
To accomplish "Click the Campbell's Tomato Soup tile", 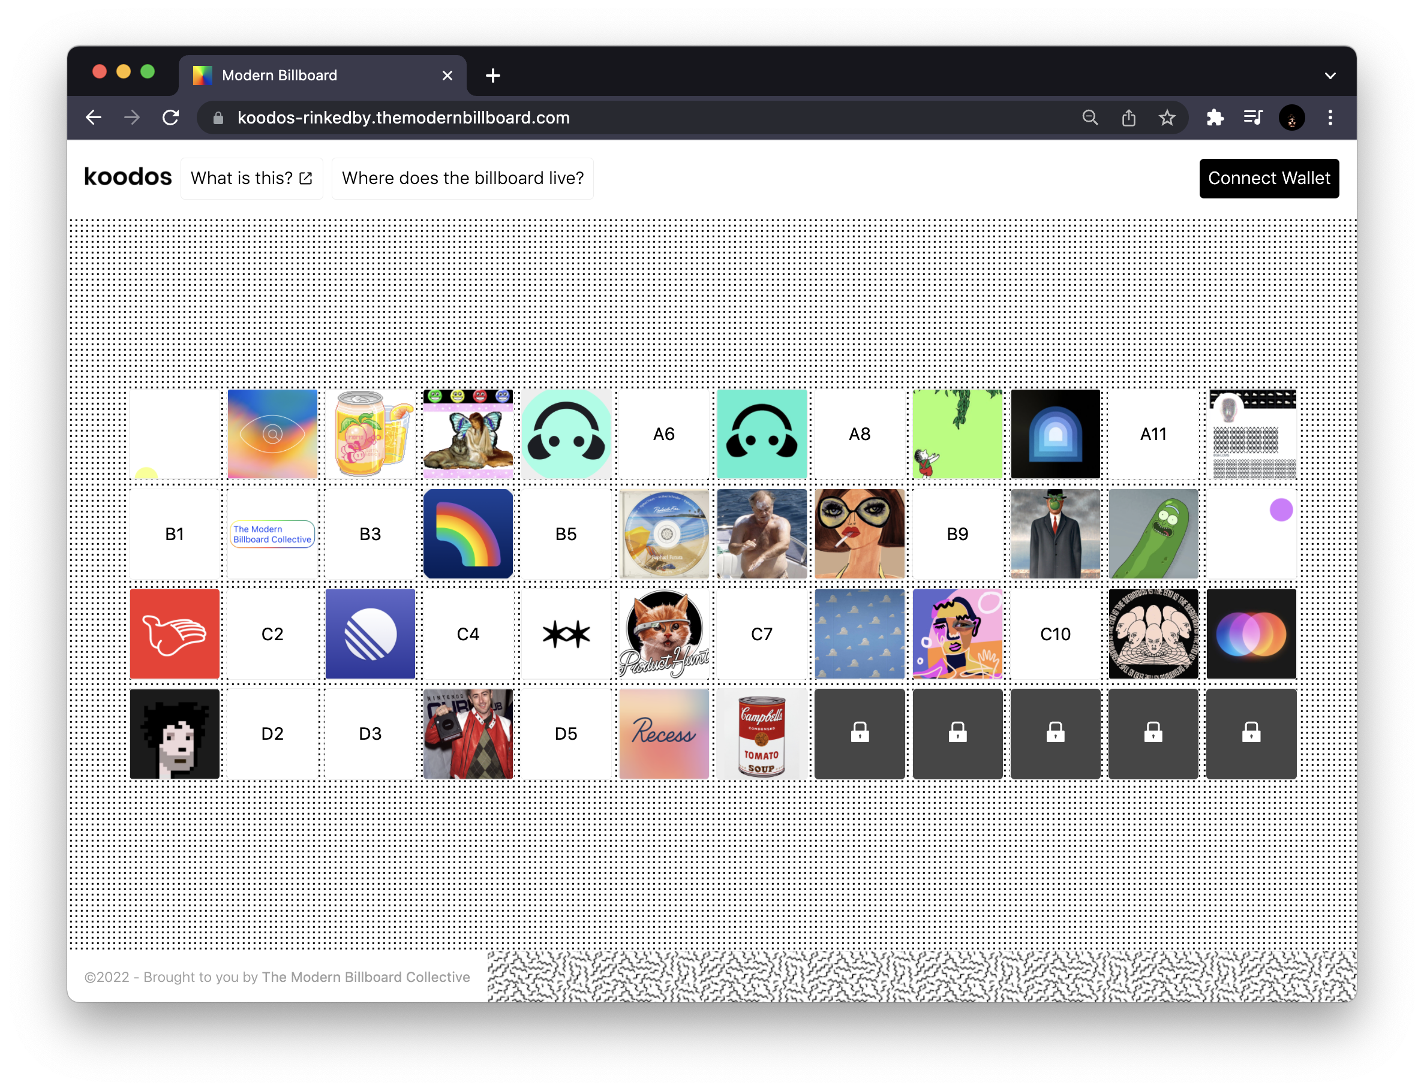I will point(761,734).
